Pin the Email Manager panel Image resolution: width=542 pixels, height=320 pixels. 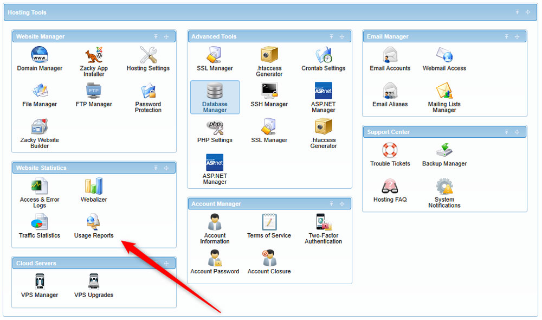pos(507,36)
